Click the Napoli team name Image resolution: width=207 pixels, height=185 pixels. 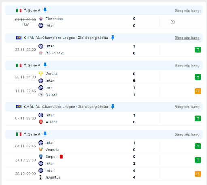point(51,94)
